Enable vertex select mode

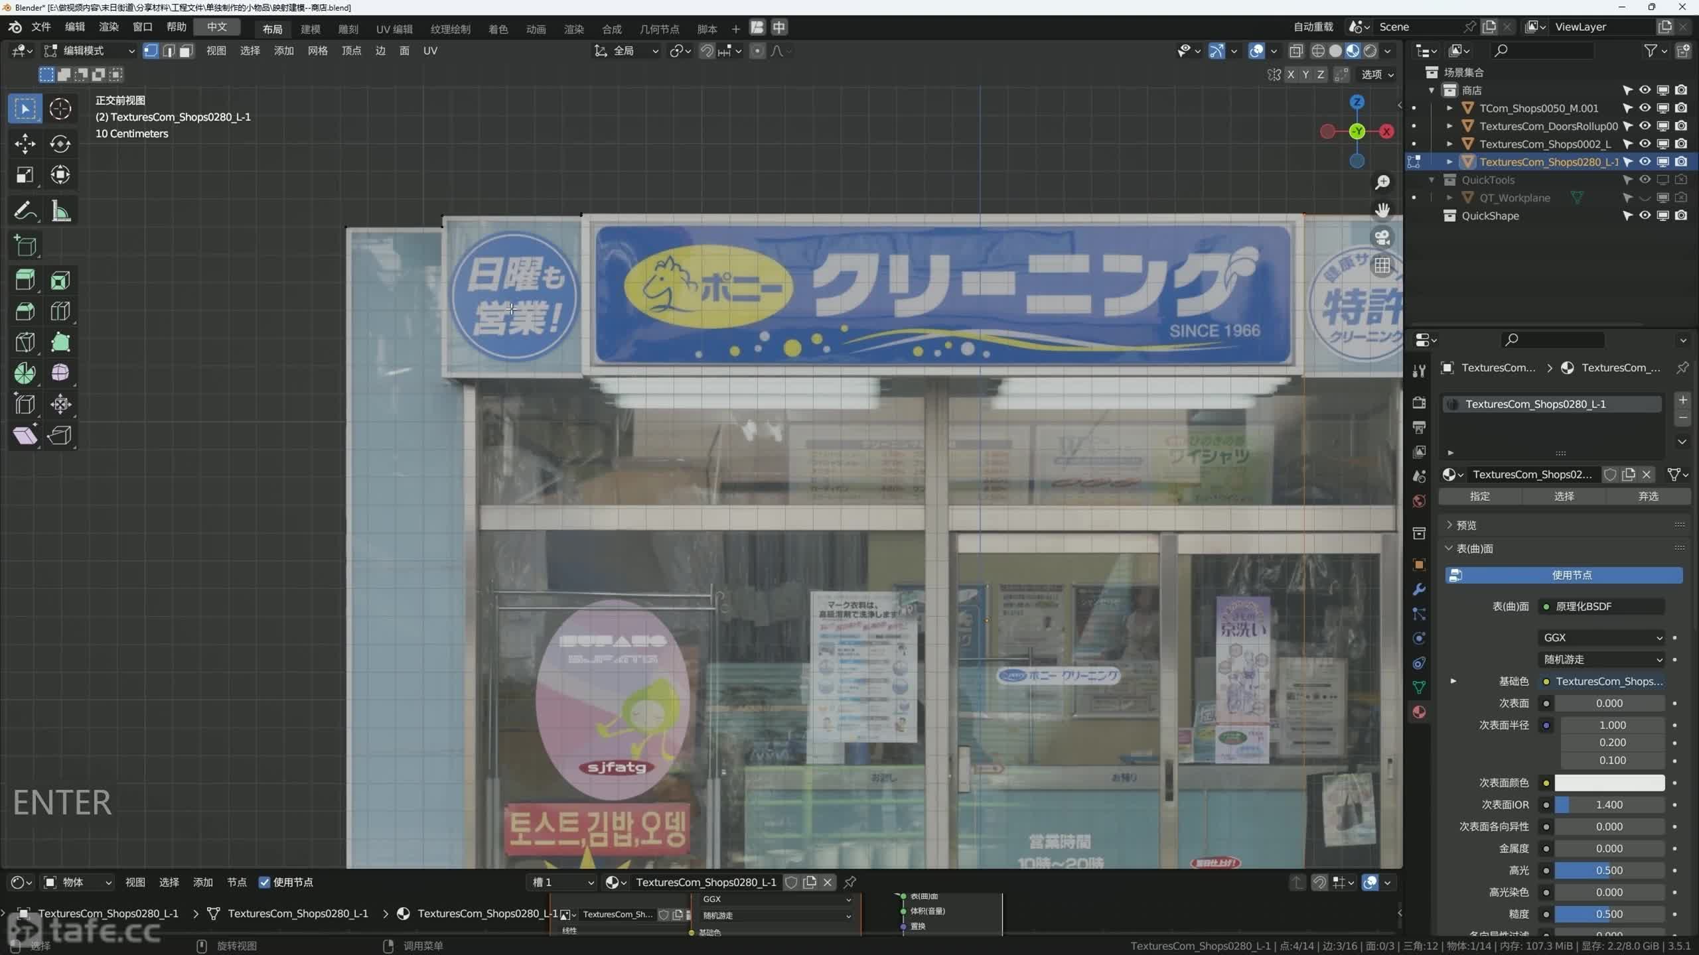point(151,51)
